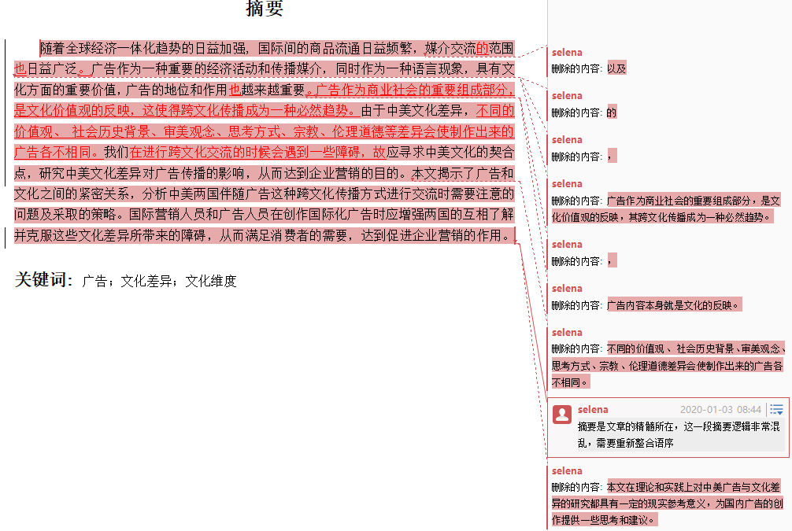This screenshot has width=792, height=531.
Task: Open the comment options menu icon
Action: tap(776, 409)
